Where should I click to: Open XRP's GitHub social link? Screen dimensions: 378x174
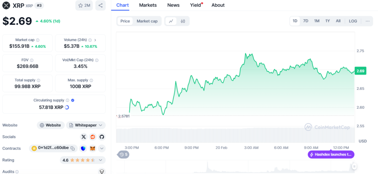coord(102,137)
